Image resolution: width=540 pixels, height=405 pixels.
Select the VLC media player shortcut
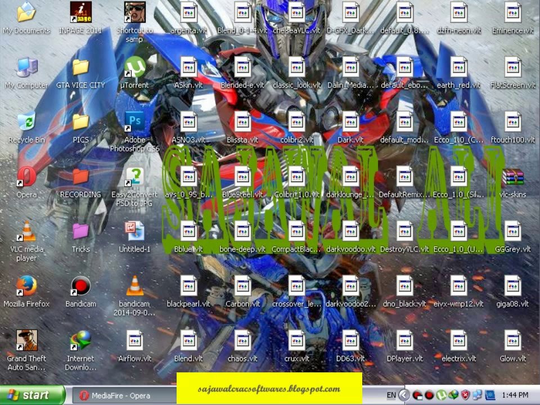pyautogui.click(x=26, y=231)
